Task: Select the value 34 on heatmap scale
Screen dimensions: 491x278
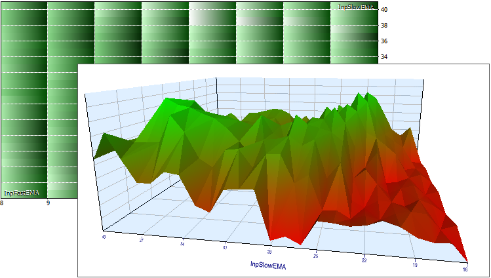Action: click(384, 56)
